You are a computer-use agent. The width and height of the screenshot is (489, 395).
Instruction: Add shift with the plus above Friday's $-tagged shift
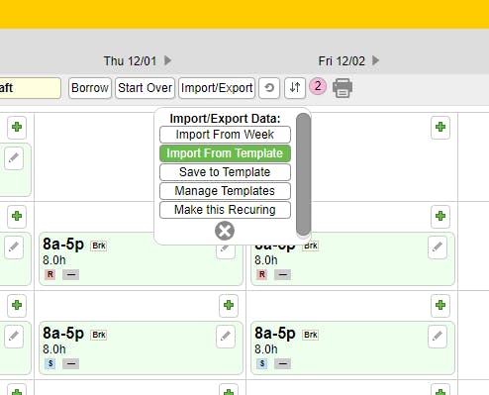click(x=440, y=305)
